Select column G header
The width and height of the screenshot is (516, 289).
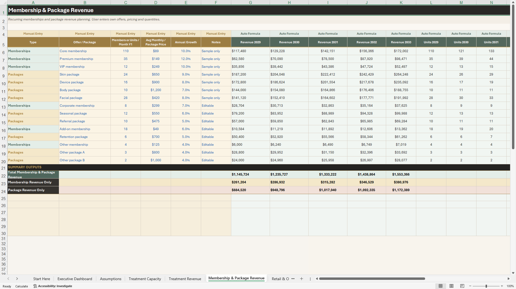pos(250,2)
